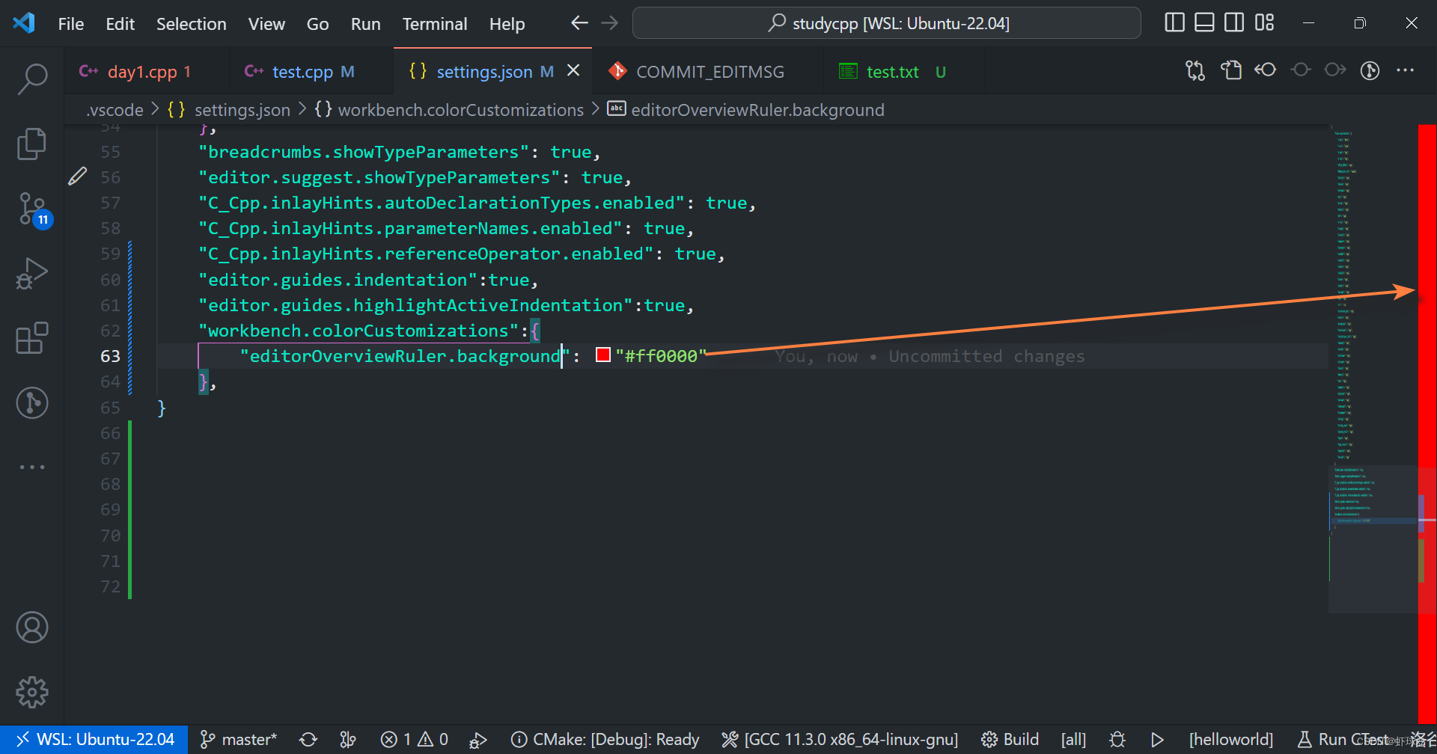The width and height of the screenshot is (1437, 754).
Task: Click the CMake debug bug icon
Action: click(x=1117, y=740)
